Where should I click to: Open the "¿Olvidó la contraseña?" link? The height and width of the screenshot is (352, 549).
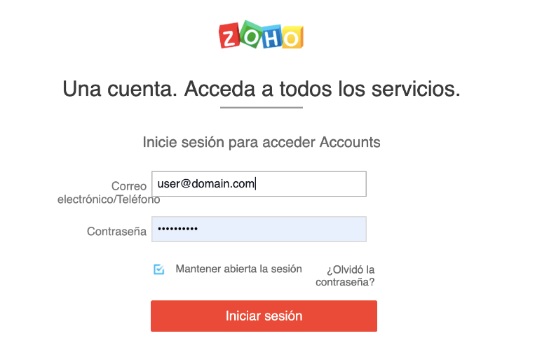tap(350, 276)
